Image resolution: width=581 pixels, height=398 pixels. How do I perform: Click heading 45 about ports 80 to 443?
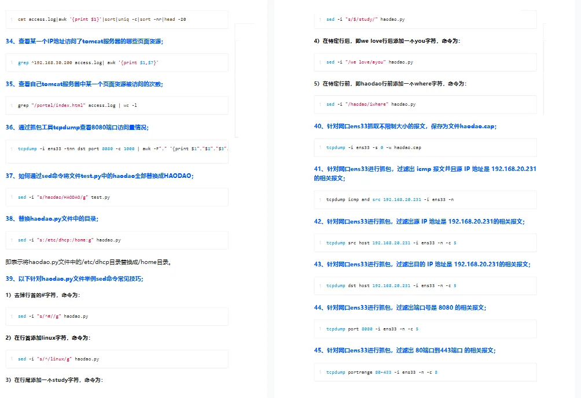pos(405,350)
